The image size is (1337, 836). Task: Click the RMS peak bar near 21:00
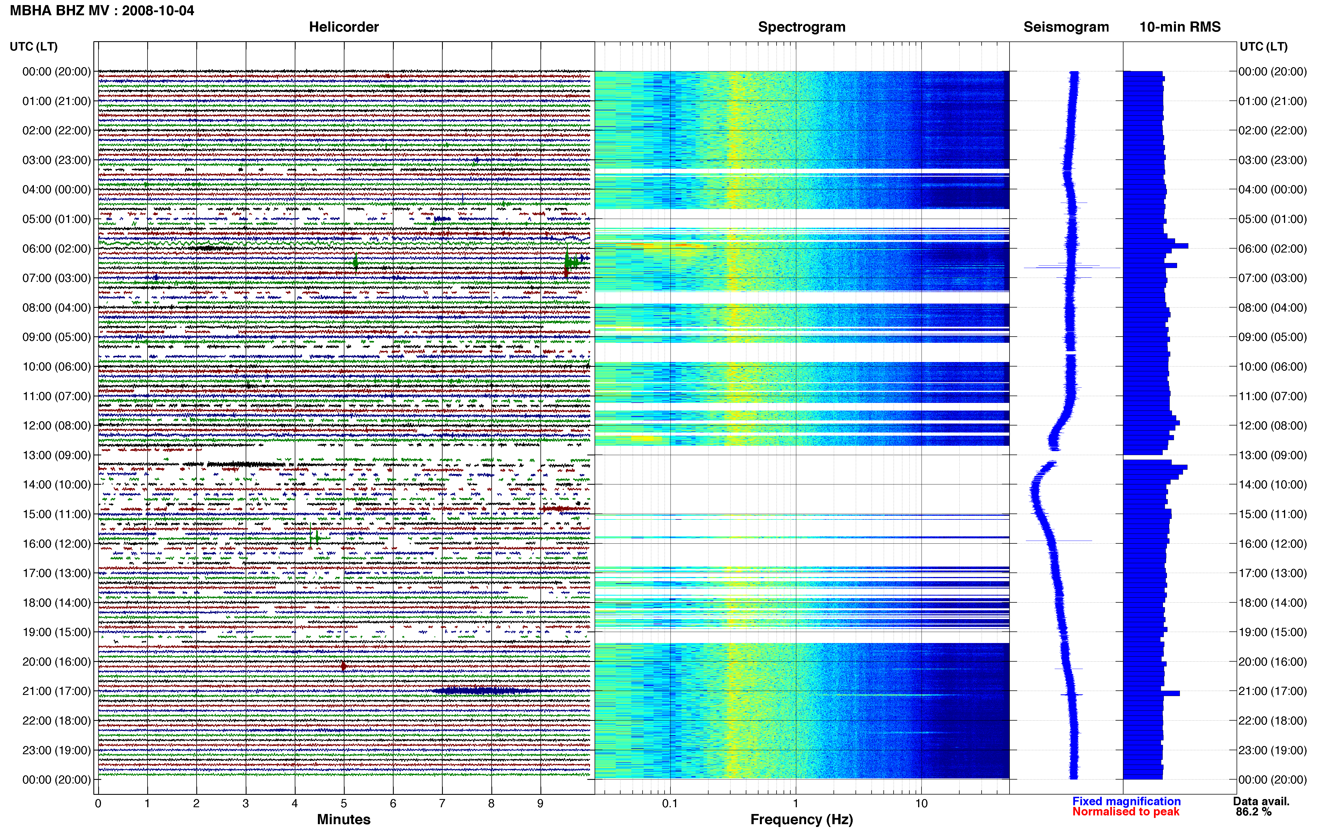point(1151,693)
